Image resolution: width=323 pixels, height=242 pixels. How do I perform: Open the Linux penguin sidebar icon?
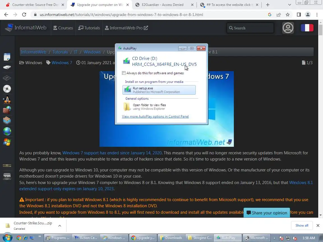[x=7, y=100]
